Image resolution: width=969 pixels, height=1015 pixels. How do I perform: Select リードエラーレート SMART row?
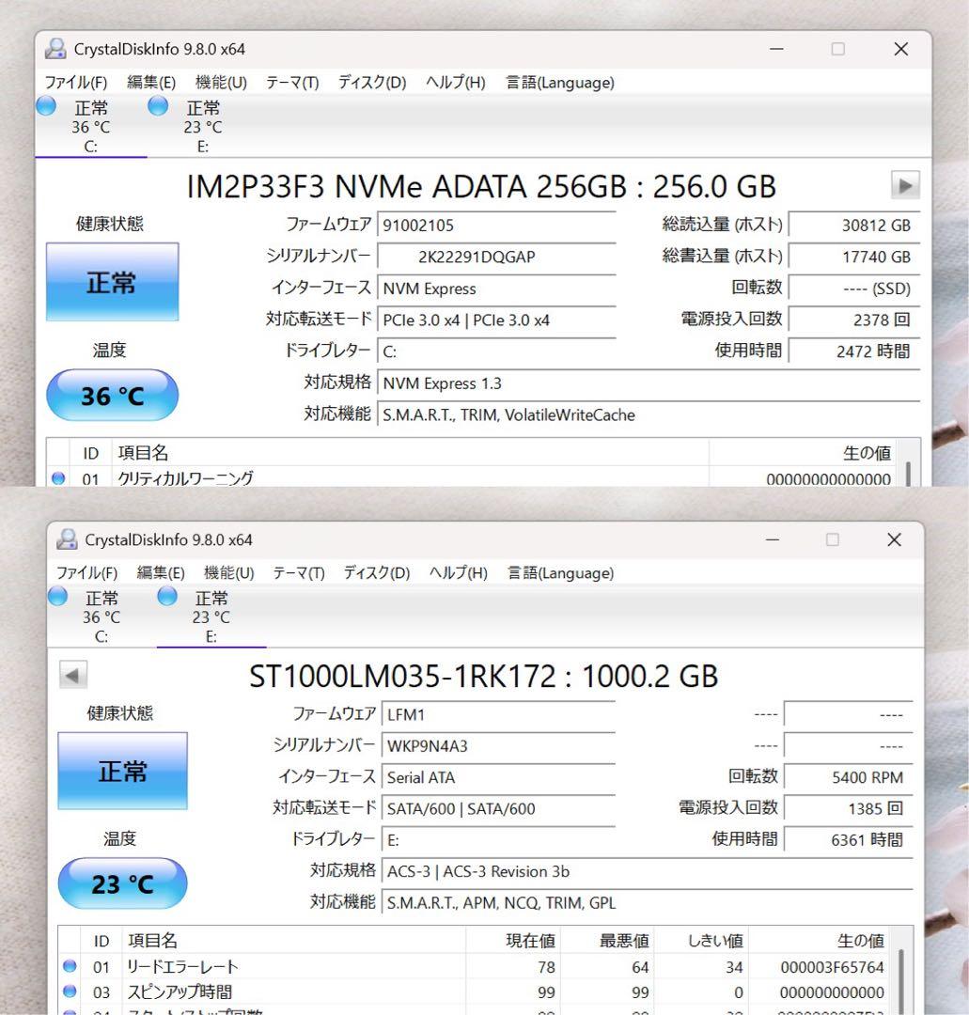coord(475,967)
